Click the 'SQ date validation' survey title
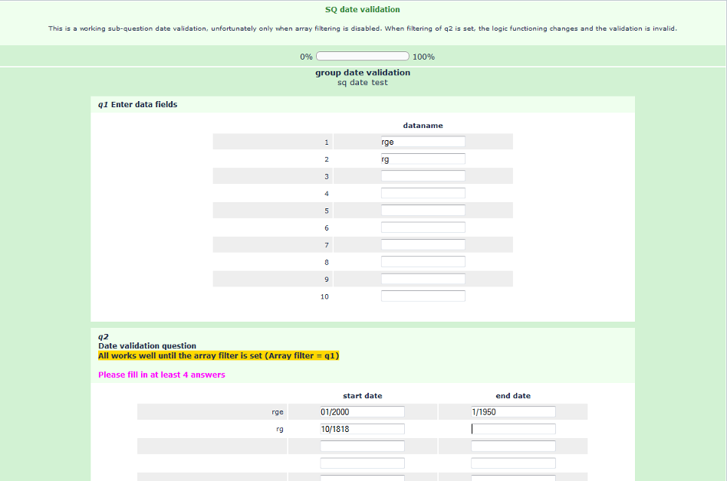727x481 pixels. (363, 10)
